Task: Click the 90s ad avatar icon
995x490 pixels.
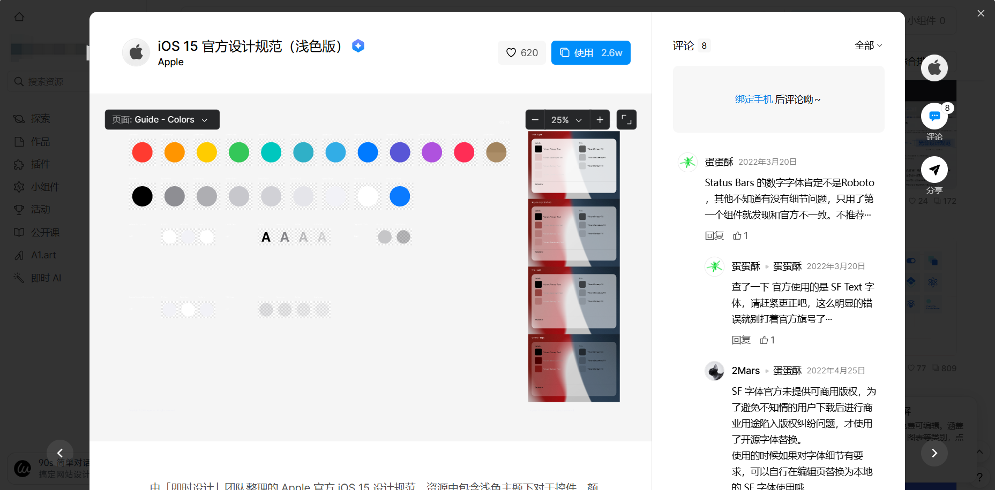Action: pos(23,469)
